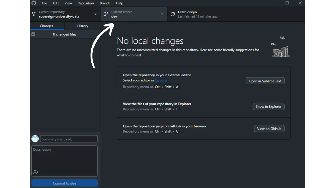Screen dimensions: 335x188
Task: Switch to the History tab
Action: click(x=83, y=26)
